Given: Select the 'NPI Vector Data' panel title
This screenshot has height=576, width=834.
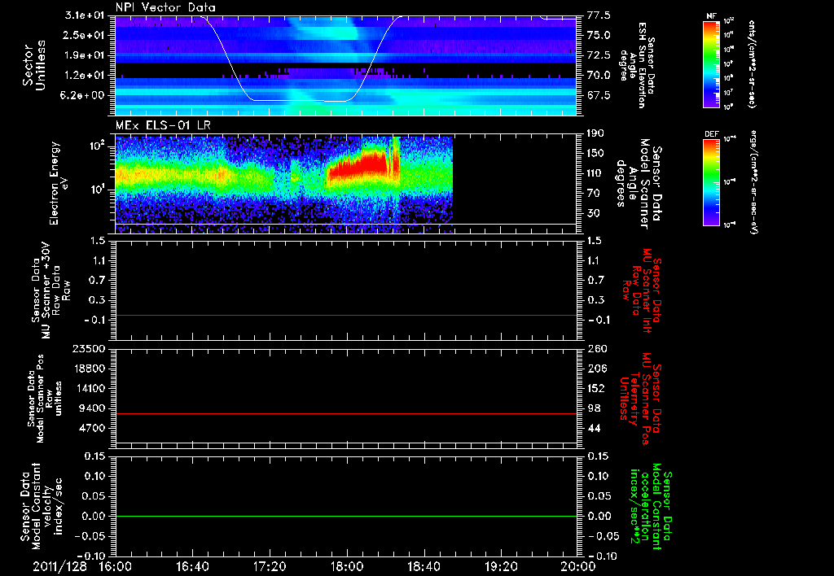Looking at the screenshot, I should coord(165,7).
